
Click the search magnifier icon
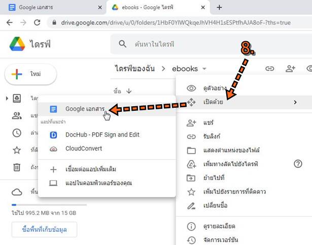pyautogui.click(x=122, y=44)
